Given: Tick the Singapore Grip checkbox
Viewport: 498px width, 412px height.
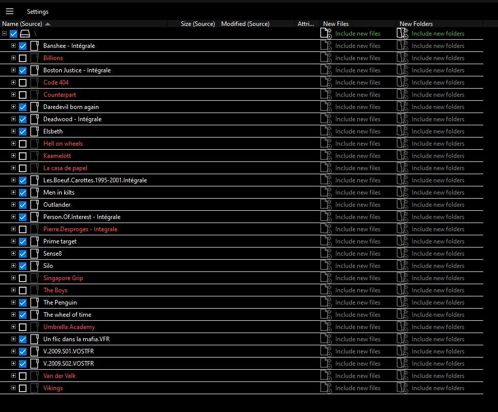Looking at the screenshot, I should [x=22, y=278].
